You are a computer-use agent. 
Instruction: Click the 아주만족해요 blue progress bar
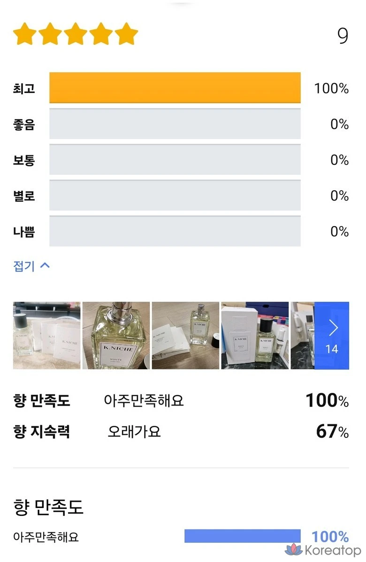click(242, 536)
